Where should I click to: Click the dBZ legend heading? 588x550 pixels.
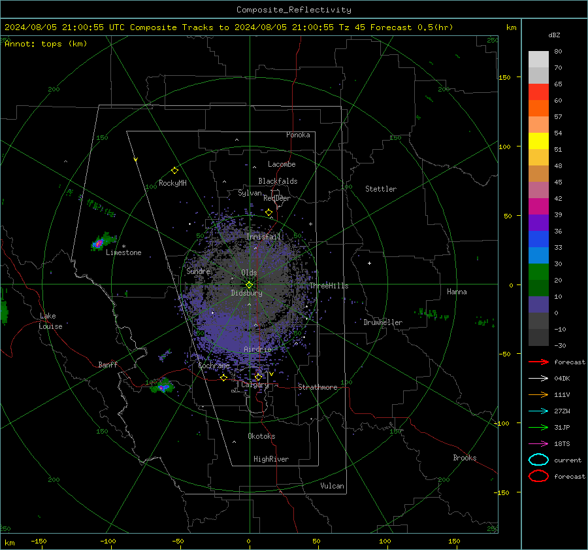[x=554, y=35]
